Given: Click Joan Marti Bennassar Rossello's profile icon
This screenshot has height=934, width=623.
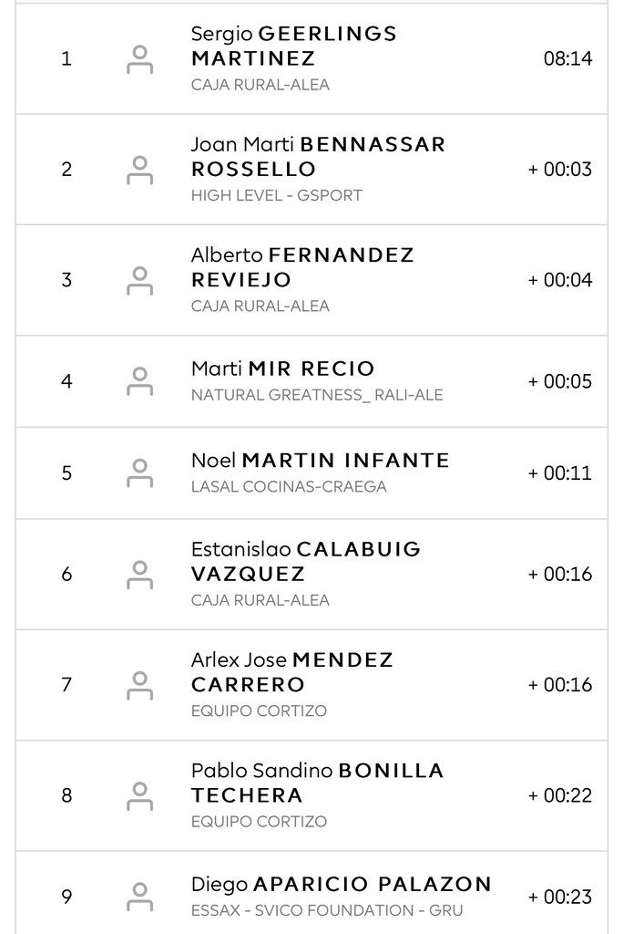Looking at the screenshot, I should point(139,170).
